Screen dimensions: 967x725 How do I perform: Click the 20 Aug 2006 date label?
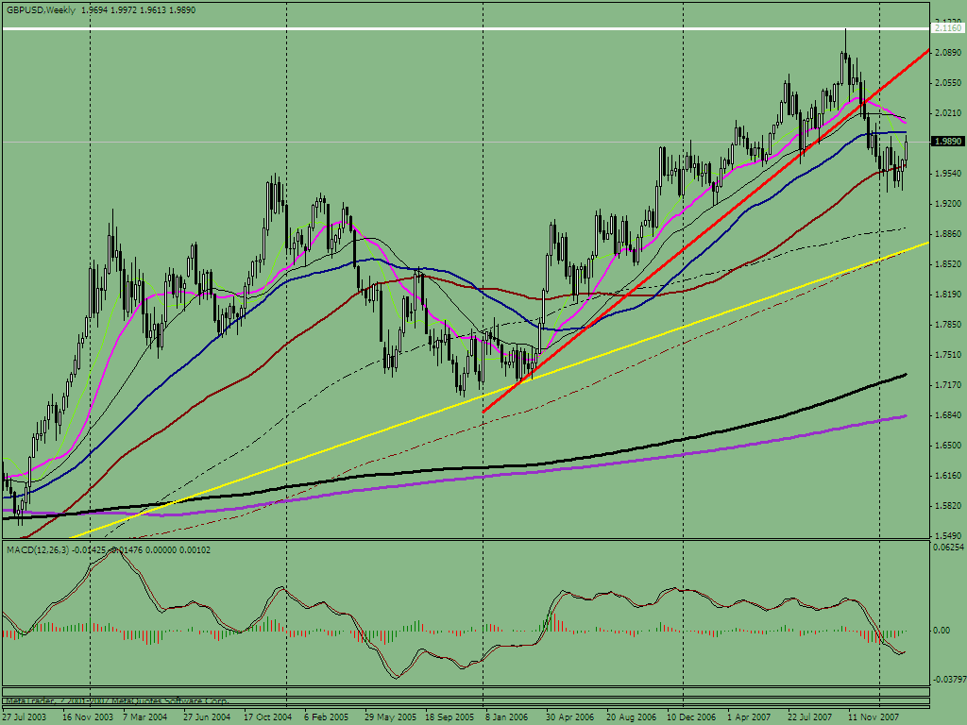[631, 717]
